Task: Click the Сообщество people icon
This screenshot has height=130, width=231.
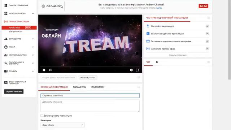Action: coord(6,39)
